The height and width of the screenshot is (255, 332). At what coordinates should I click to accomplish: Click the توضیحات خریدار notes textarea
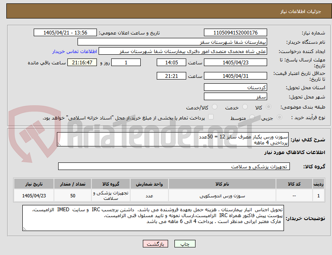(153, 218)
